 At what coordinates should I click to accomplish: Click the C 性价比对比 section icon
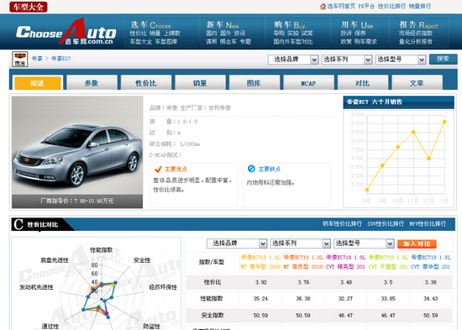[x=18, y=224]
